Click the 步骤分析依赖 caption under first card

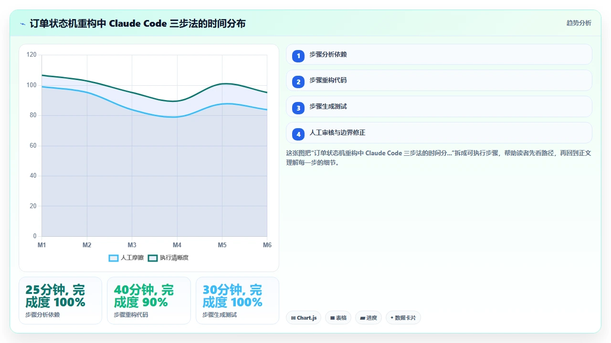(x=42, y=315)
